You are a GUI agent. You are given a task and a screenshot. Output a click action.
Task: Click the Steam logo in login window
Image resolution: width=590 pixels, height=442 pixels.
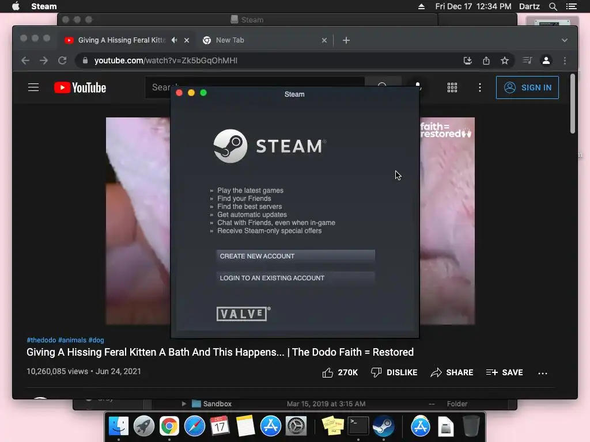click(x=270, y=146)
